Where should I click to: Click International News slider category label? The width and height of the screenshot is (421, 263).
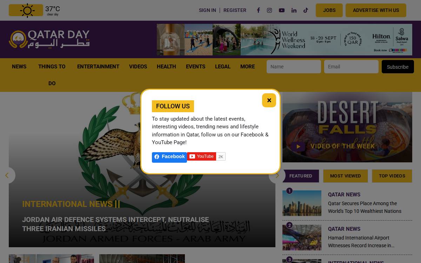coord(67,204)
